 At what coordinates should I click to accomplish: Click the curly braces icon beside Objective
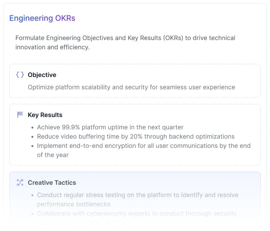tap(20, 75)
